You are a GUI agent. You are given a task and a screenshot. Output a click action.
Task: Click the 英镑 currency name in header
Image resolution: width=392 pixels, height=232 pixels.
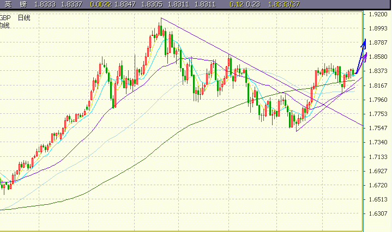pyautogui.click(x=15, y=4)
